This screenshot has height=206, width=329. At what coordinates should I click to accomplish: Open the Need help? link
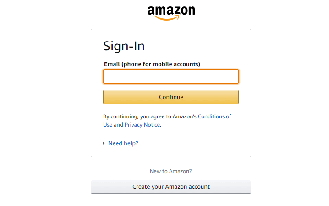pos(123,143)
